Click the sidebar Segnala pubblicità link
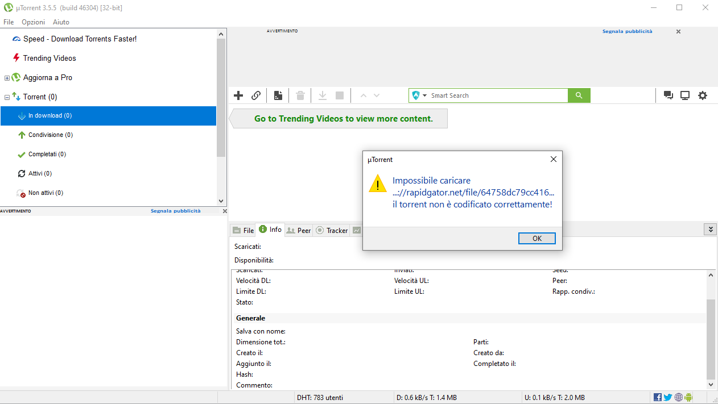Viewport: 718px width, 404px height. click(x=175, y=211)
